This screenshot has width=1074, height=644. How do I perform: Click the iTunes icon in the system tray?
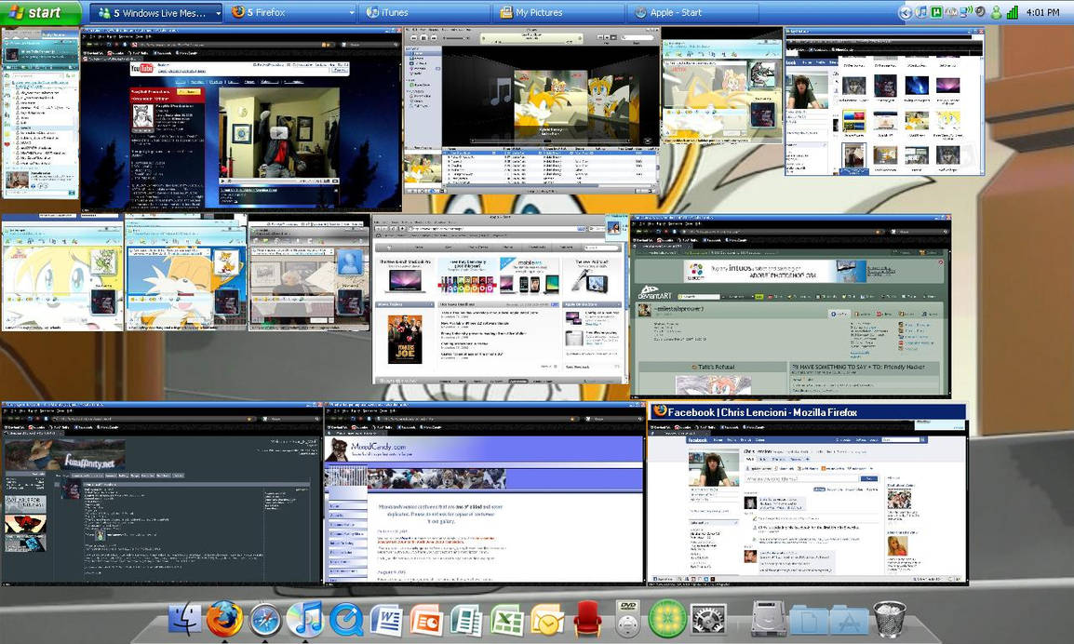pyautogui.click(x=921, y=12)
